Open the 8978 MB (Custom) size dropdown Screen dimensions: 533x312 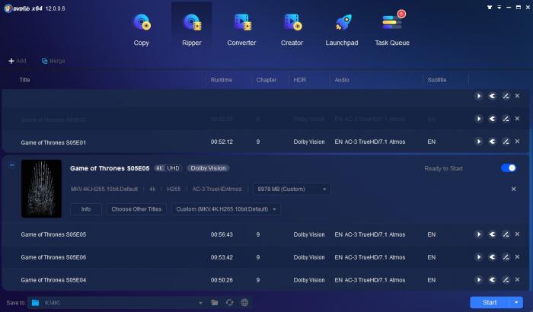point(292,189)
